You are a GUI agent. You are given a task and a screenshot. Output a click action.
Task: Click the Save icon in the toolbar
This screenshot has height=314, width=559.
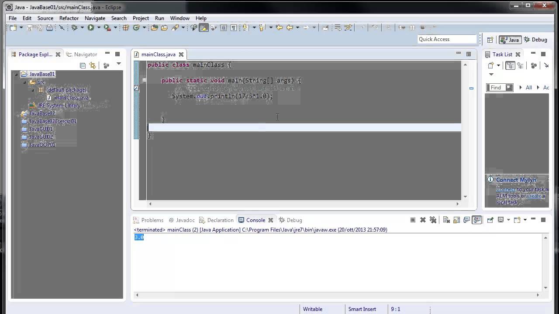point(29,27)
